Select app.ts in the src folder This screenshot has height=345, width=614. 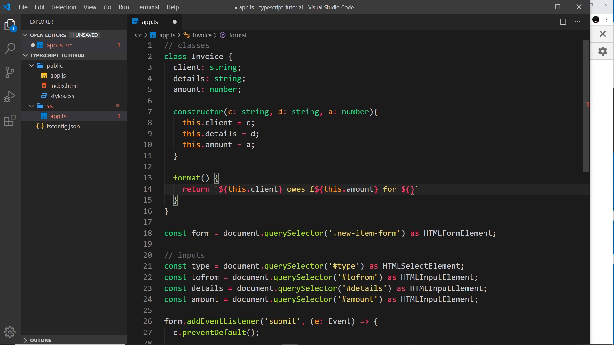click(74, 116)
